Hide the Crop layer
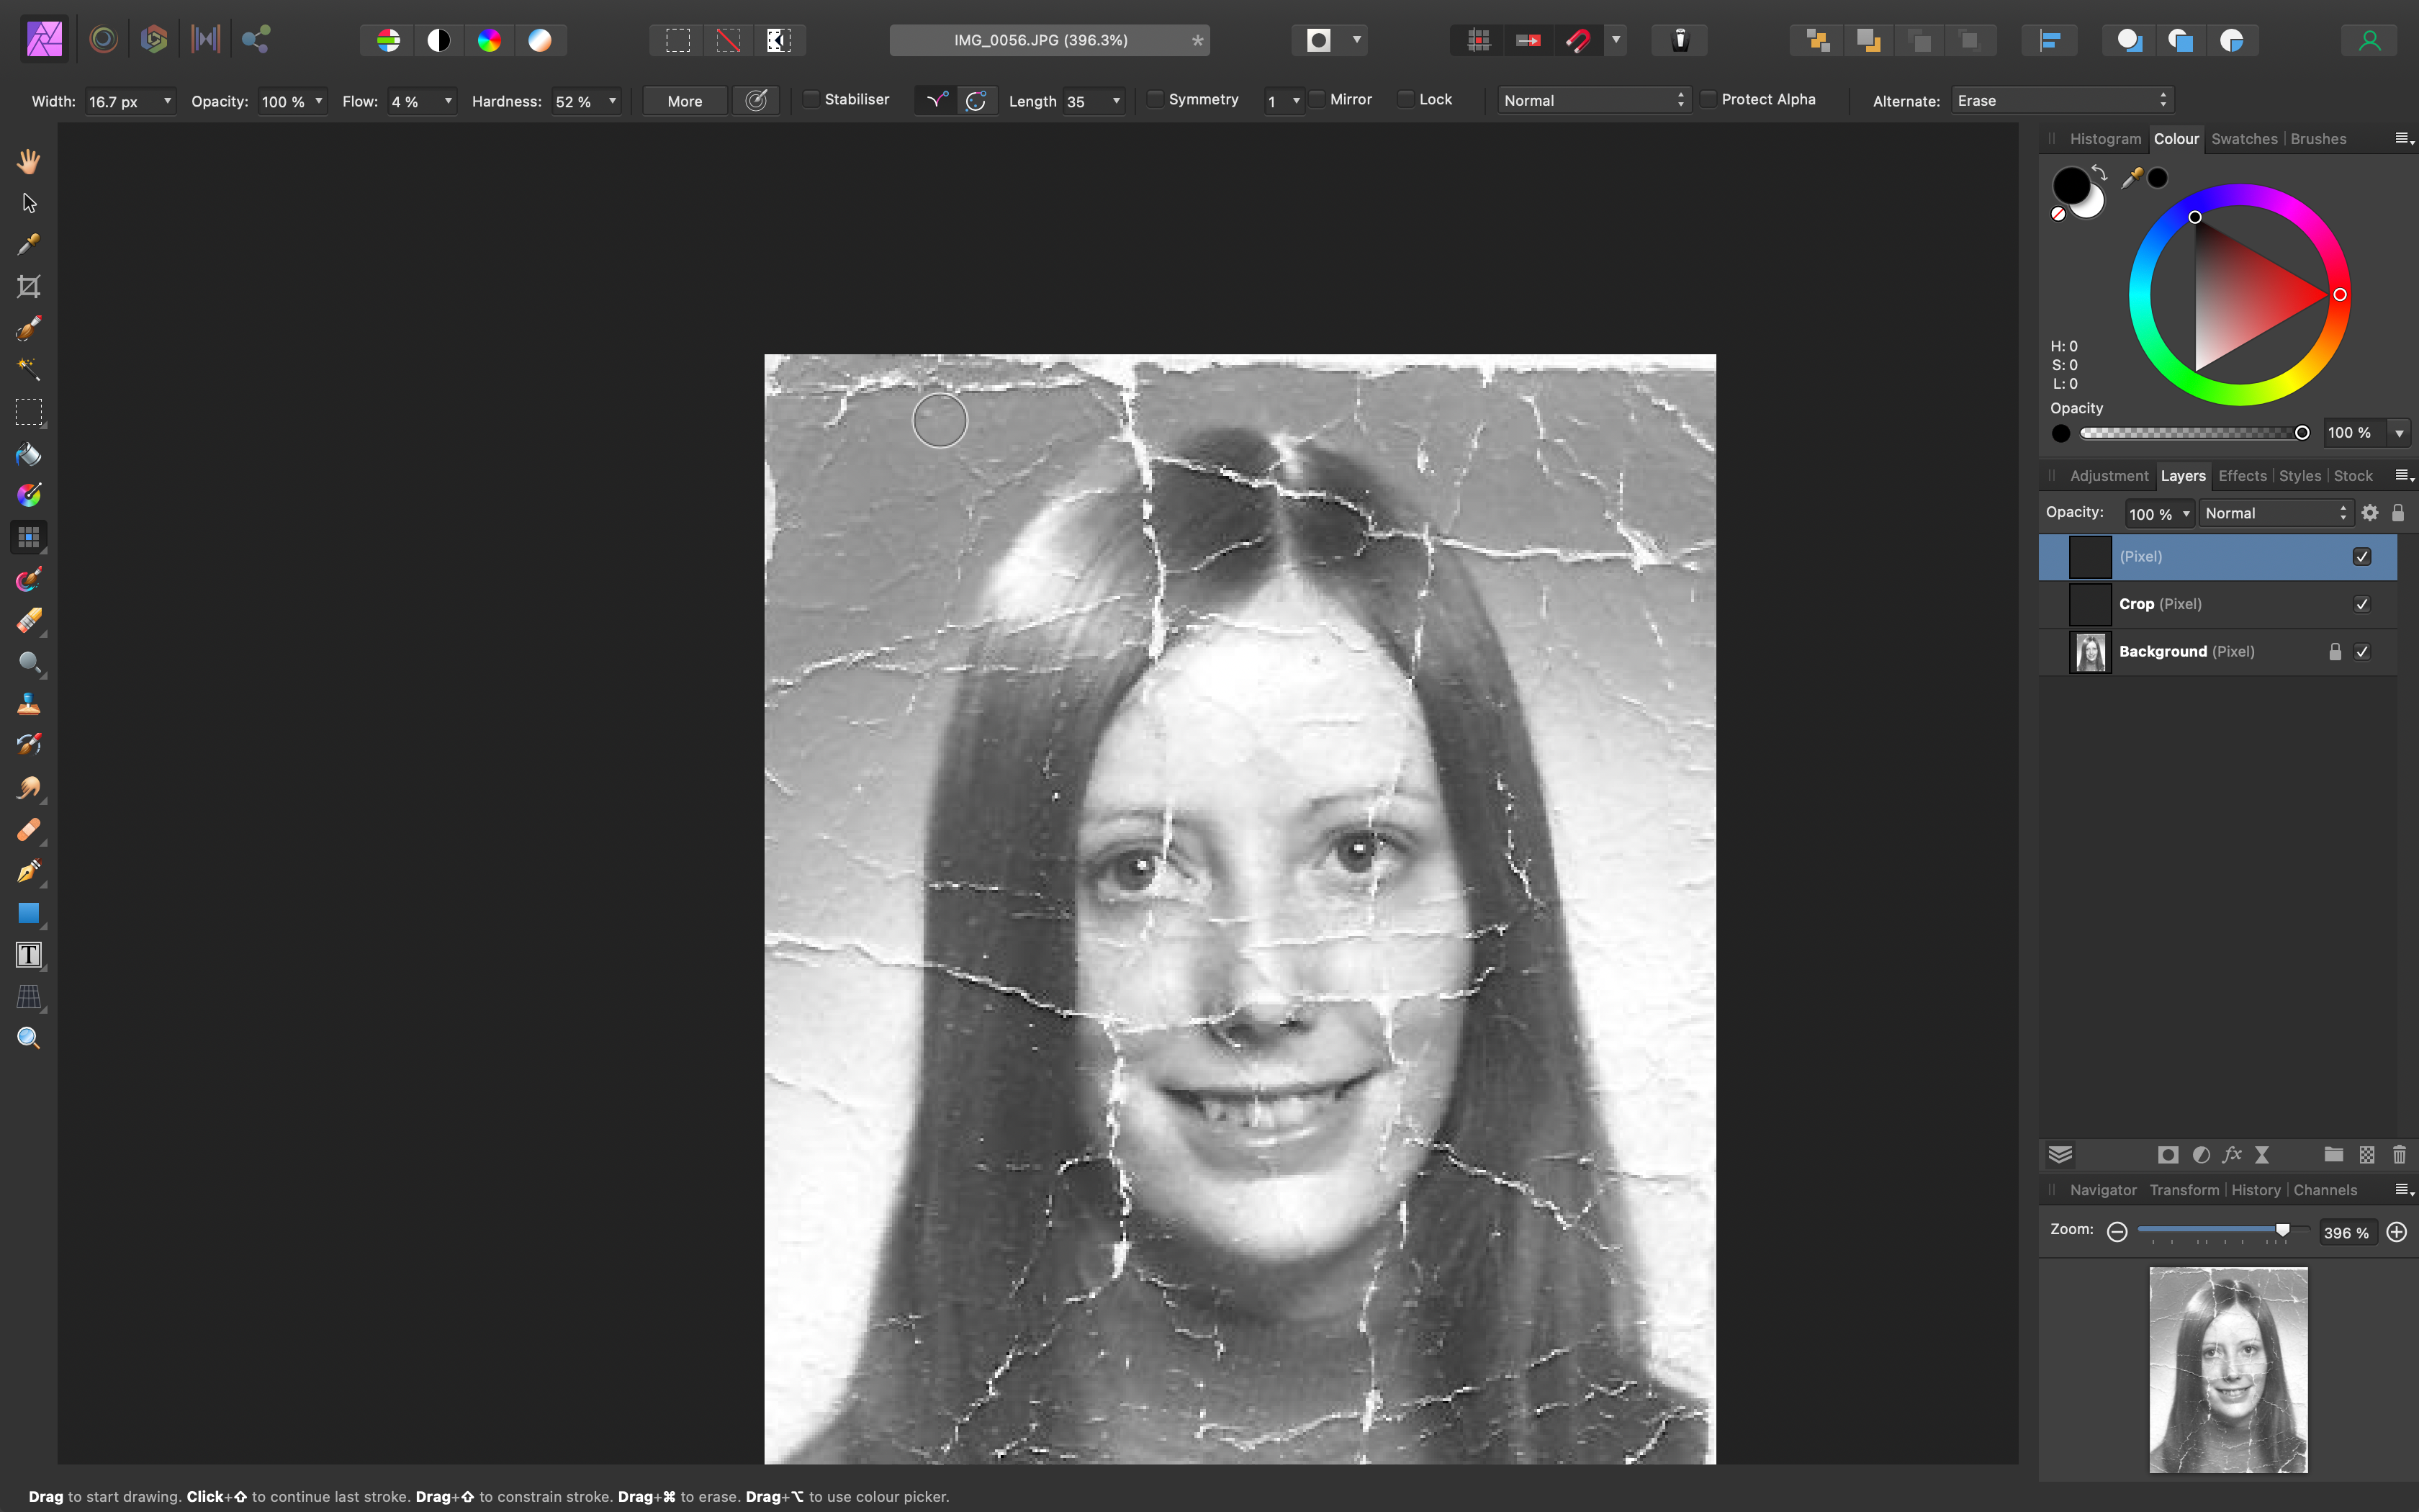The width and height of the screenshot is (2419, 1512). click(2362, 604)
